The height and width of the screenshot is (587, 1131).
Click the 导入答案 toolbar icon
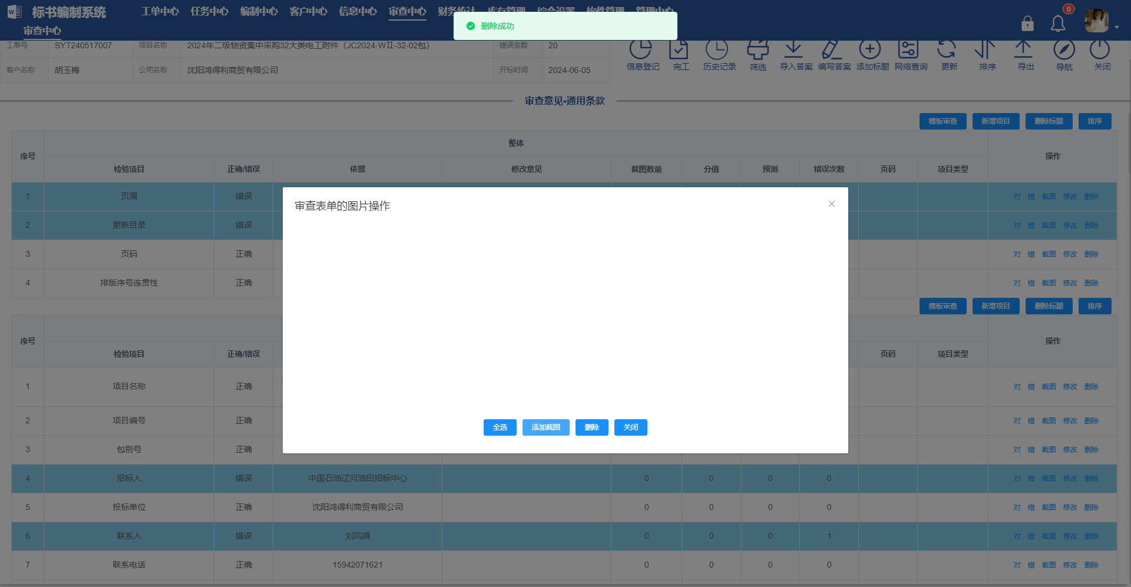(x=793, y=49)
